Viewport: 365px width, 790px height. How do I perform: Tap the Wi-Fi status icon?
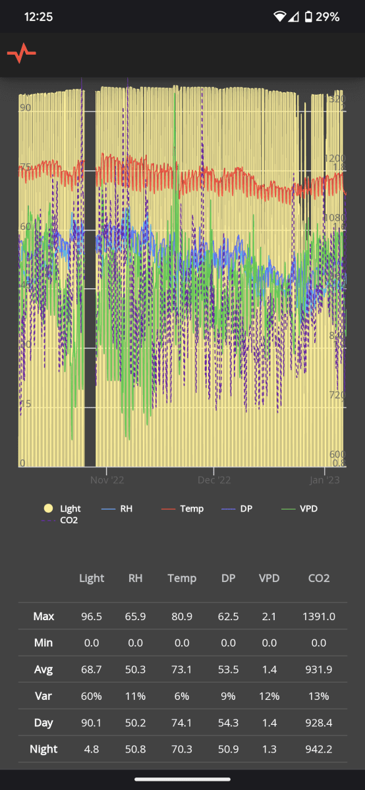click(281, 16)
